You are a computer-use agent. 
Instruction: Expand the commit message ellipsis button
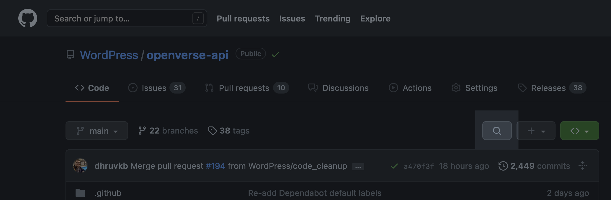pyautogui.click(x=358, y=166)
